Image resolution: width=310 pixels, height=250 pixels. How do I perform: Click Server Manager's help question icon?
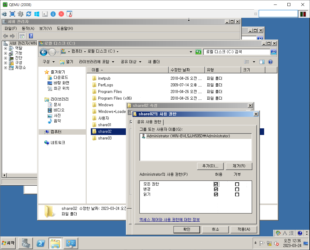(31, 36)
